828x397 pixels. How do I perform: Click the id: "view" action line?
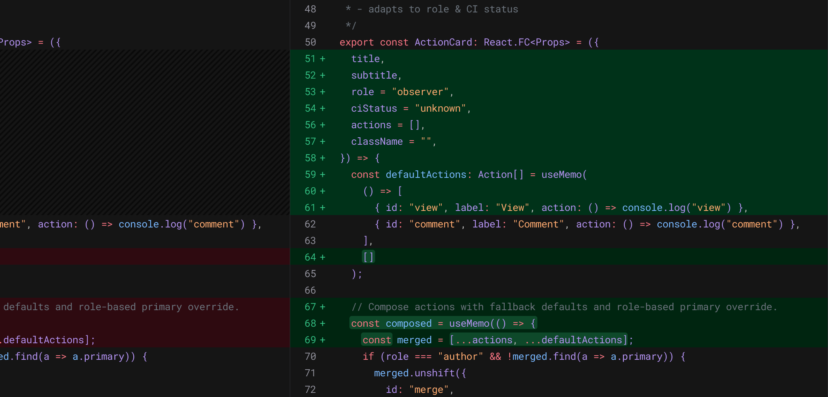[561, 208]
